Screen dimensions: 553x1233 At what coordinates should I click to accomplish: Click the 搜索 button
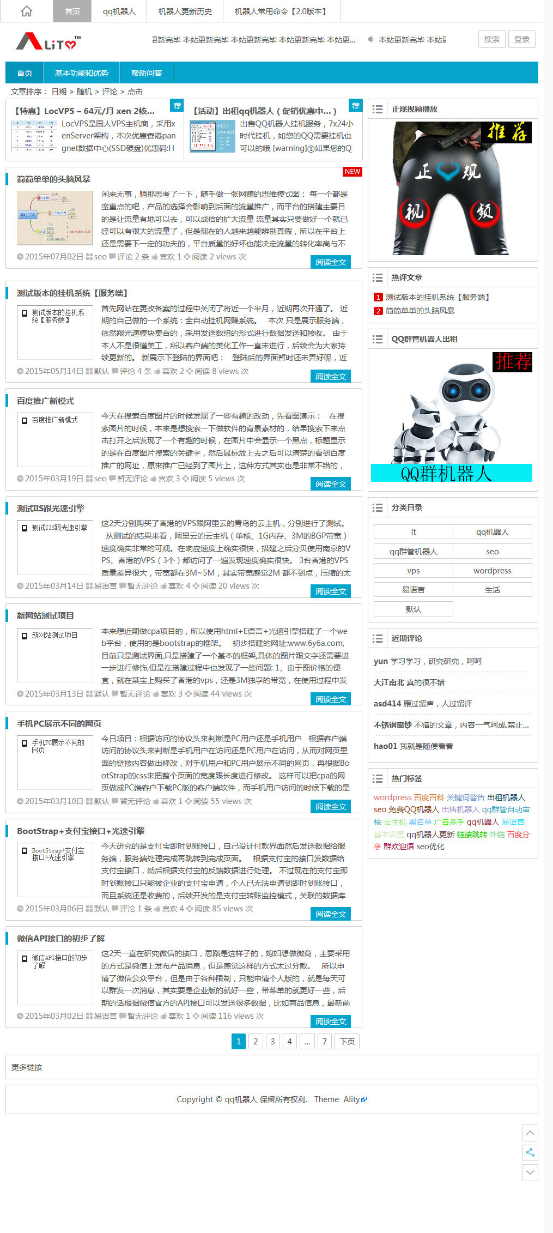coord(492,39)
